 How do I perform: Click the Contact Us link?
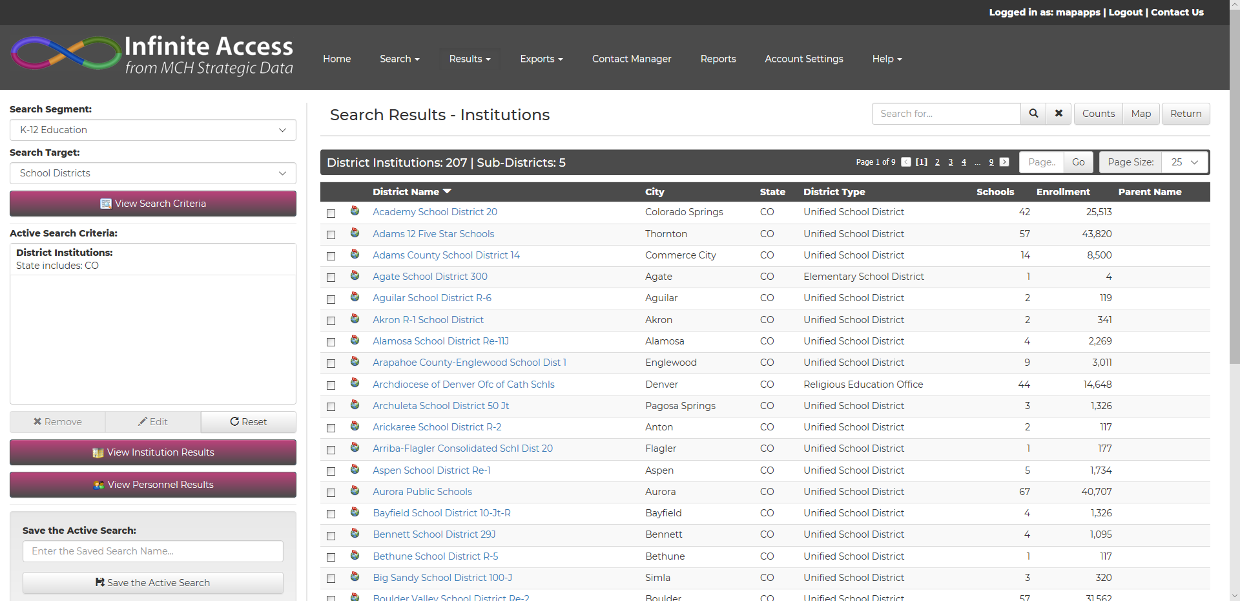[x=1177, y=12]
